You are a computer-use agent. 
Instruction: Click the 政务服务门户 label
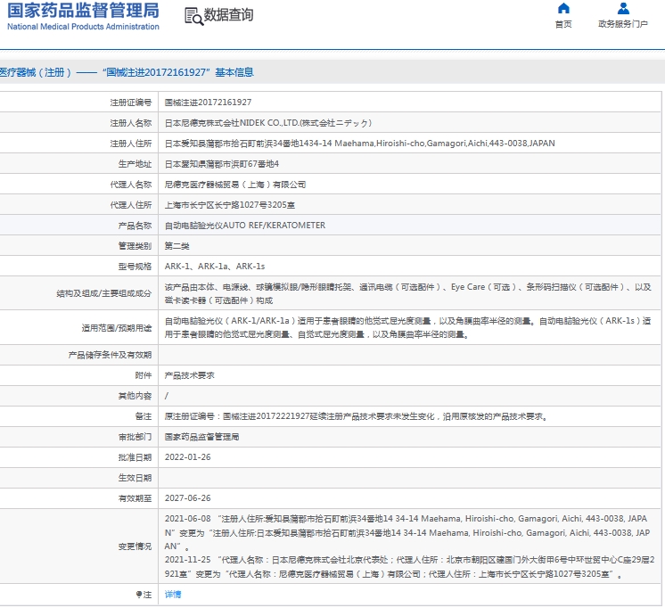click(623, 24)
